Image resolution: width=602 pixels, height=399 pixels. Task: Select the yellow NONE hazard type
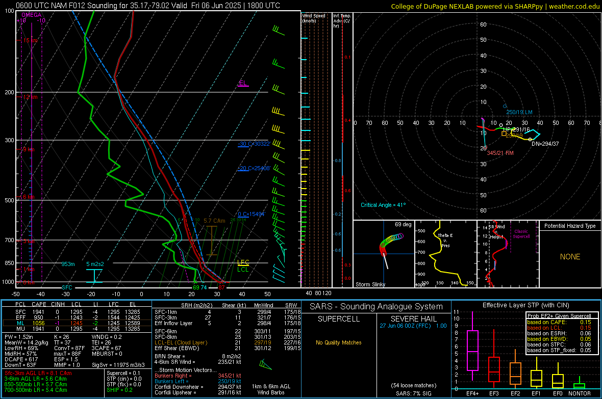pos(570,257)
